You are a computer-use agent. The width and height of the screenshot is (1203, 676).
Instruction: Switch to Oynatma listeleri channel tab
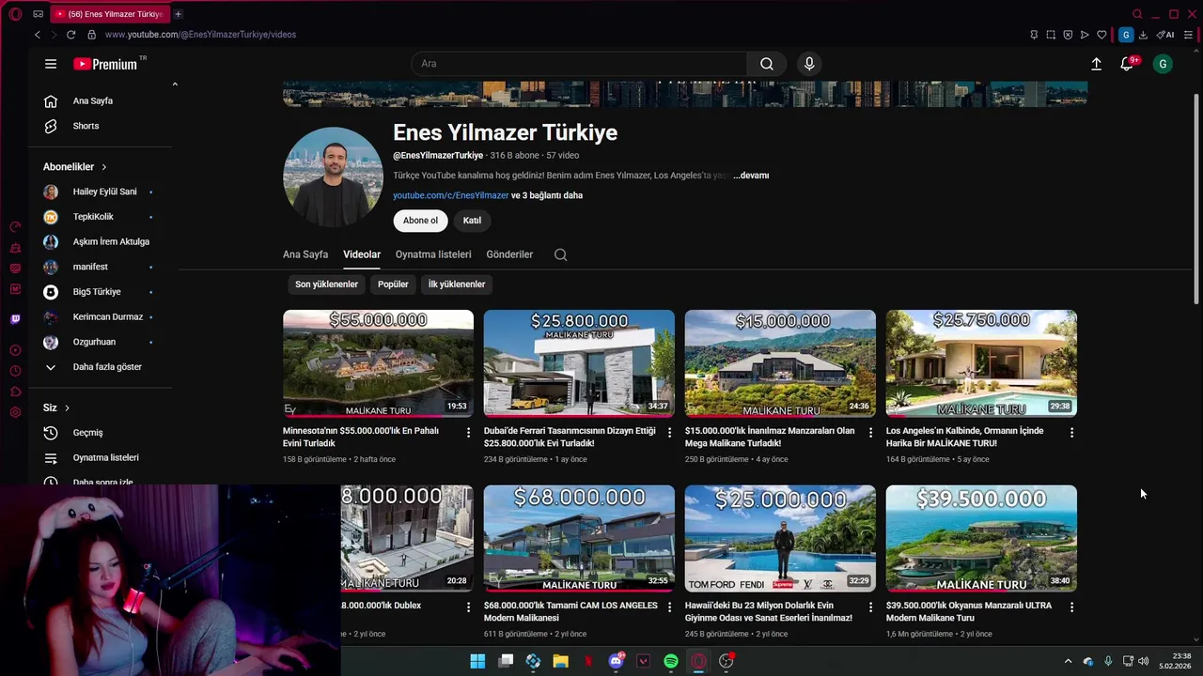[433, 254]
